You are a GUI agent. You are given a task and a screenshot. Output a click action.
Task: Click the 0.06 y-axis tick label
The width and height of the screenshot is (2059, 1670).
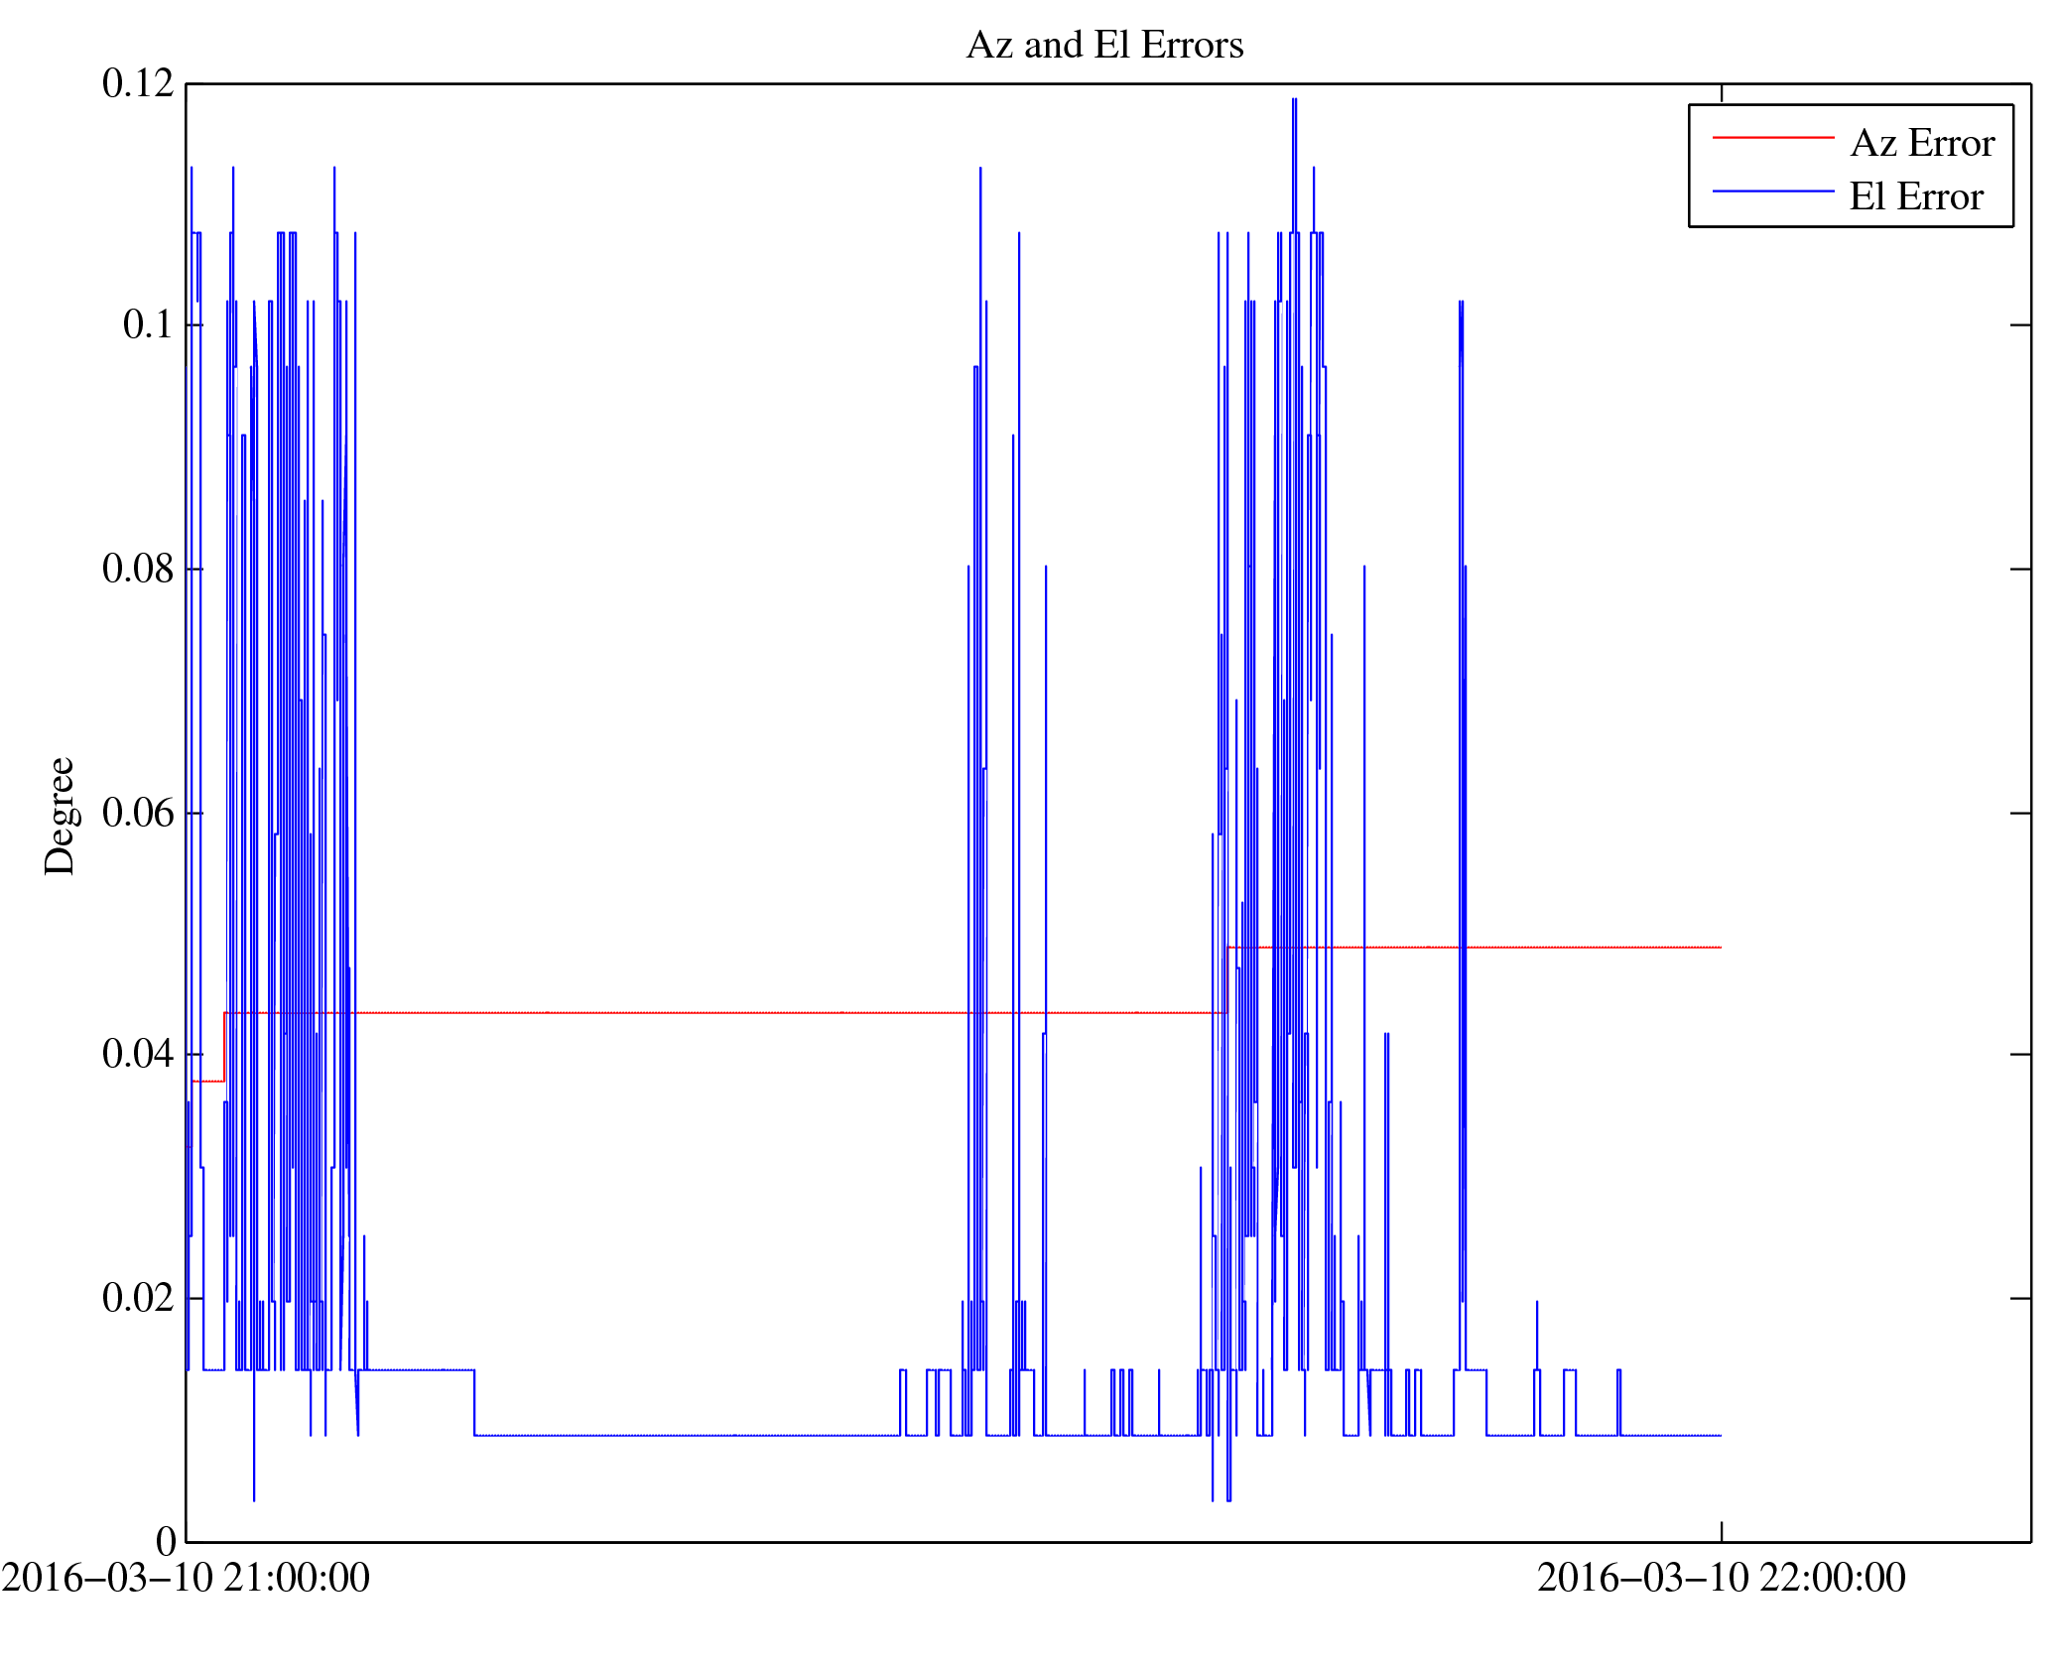(x=138, y=813)
